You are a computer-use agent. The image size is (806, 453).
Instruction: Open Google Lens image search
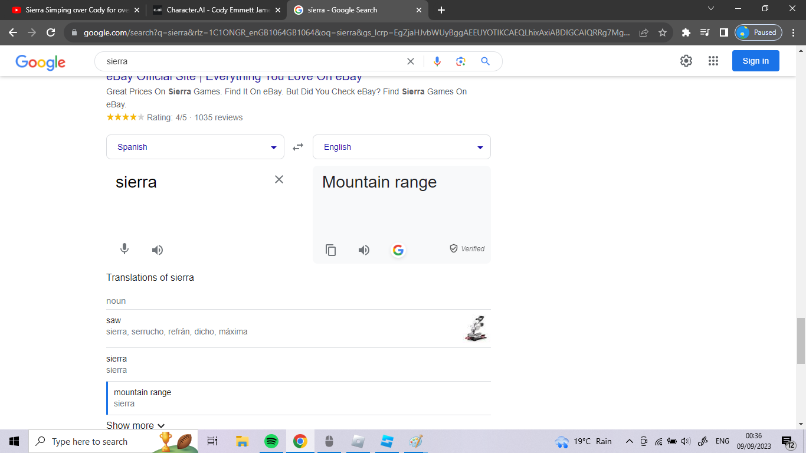click(x=461, y=61)
